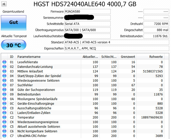Select parameter name Nicht korrigierbare Sektoren
171x139 pixels.
[37, 131]
